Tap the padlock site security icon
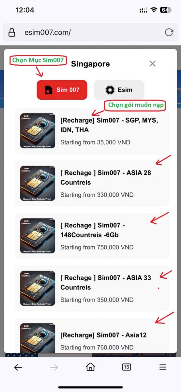The width and height of the screenshot is (181, 392). tap(12, 32)
